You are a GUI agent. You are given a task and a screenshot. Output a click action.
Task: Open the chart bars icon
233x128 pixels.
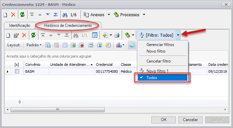119,45
